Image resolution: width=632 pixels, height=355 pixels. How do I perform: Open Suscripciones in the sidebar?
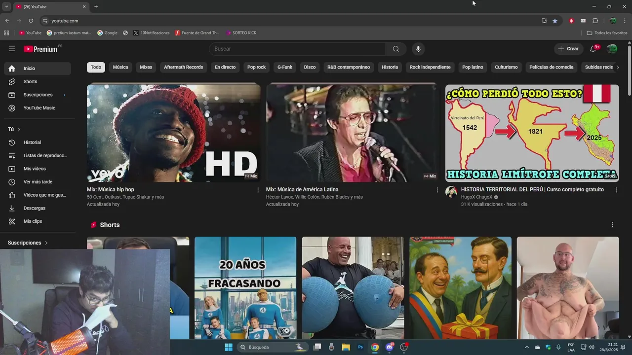click(x=38, y=95)
